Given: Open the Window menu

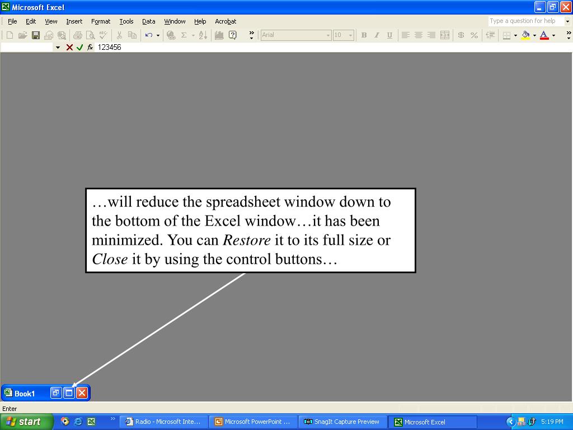Looking at the screenshot, I should pos(175,21).
